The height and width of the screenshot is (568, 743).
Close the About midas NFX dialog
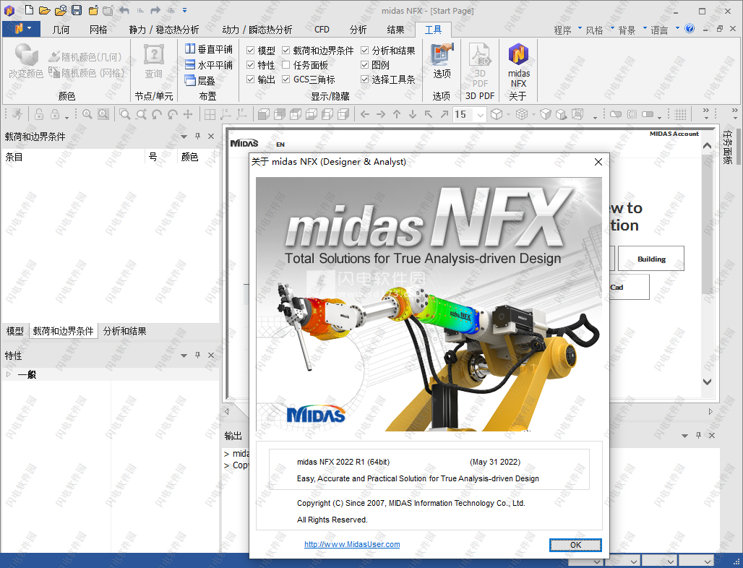click(x=598, y=162)
